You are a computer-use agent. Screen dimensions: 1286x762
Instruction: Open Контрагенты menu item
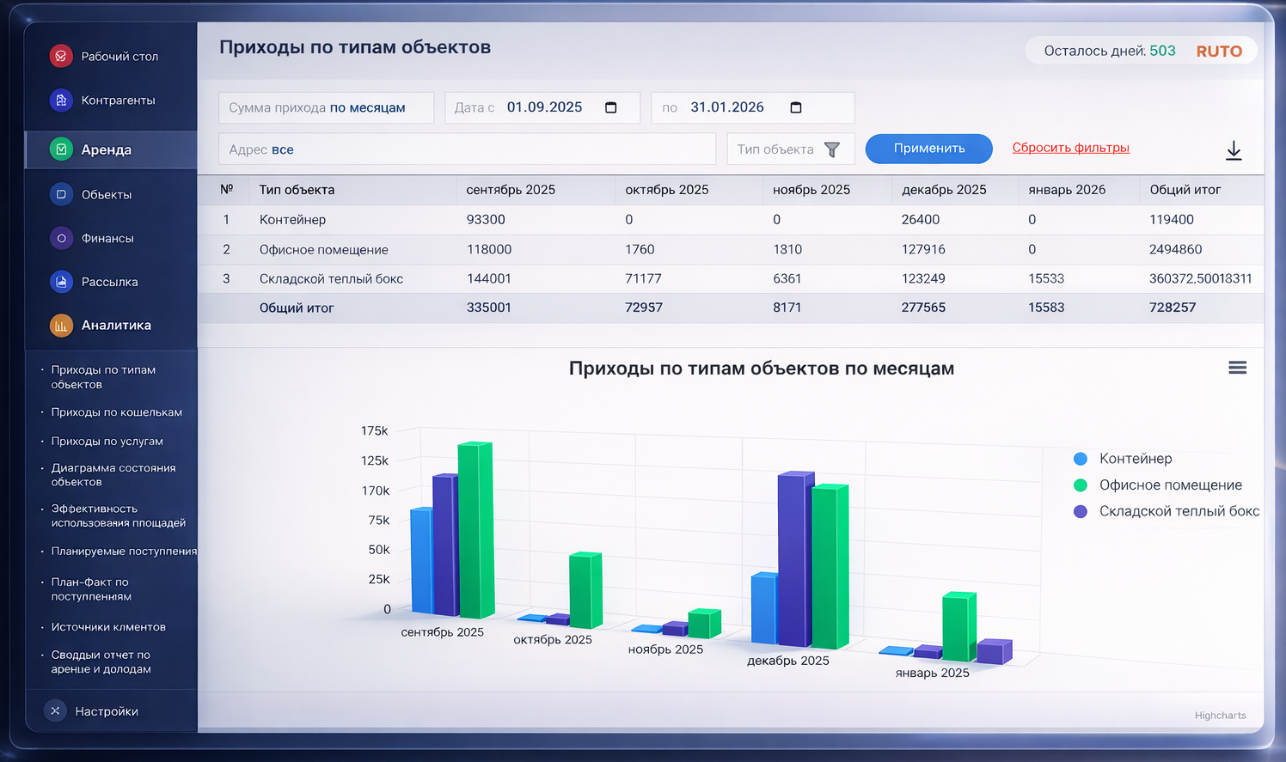tap(119, 101)
